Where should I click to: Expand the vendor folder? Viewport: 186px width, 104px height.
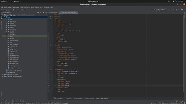click(6, 38)
